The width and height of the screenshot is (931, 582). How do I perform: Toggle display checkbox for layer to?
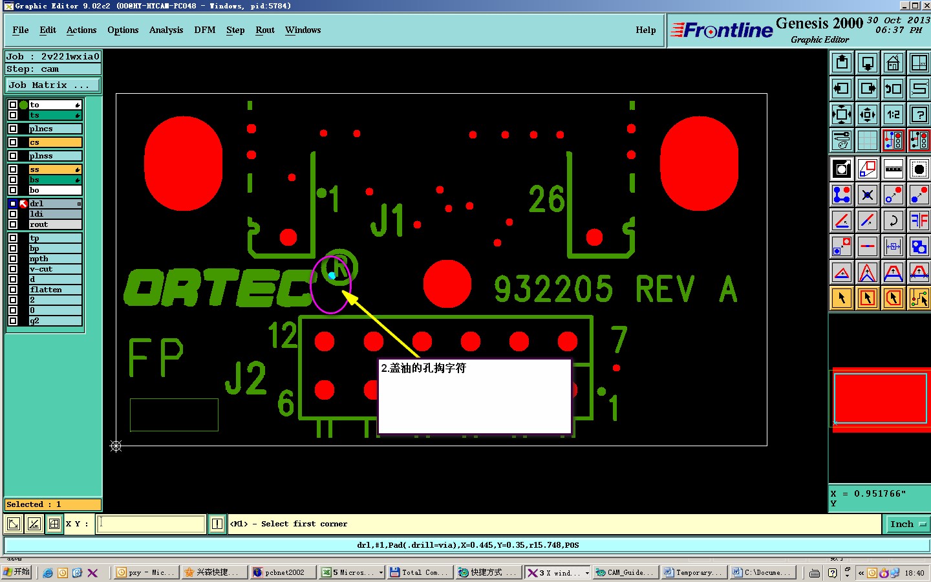pyautogui.click(x=13, y=105)
